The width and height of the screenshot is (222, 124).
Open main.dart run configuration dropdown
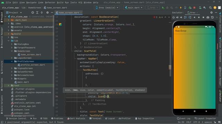point(134,8)
